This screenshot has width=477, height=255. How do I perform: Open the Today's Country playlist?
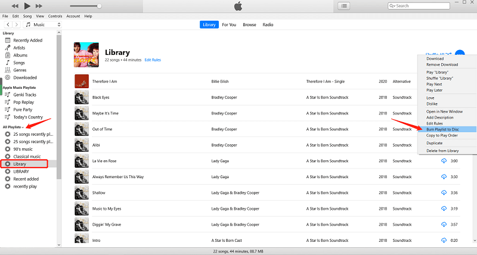28,117
